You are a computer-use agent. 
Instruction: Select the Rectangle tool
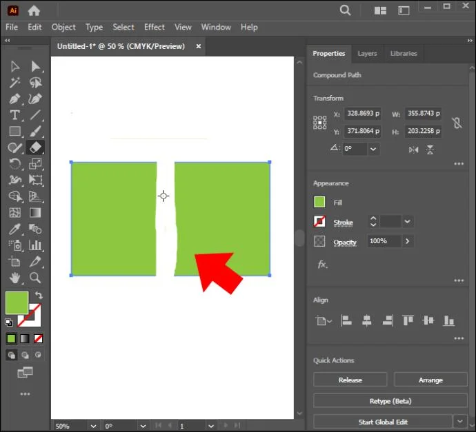point(14,132)
